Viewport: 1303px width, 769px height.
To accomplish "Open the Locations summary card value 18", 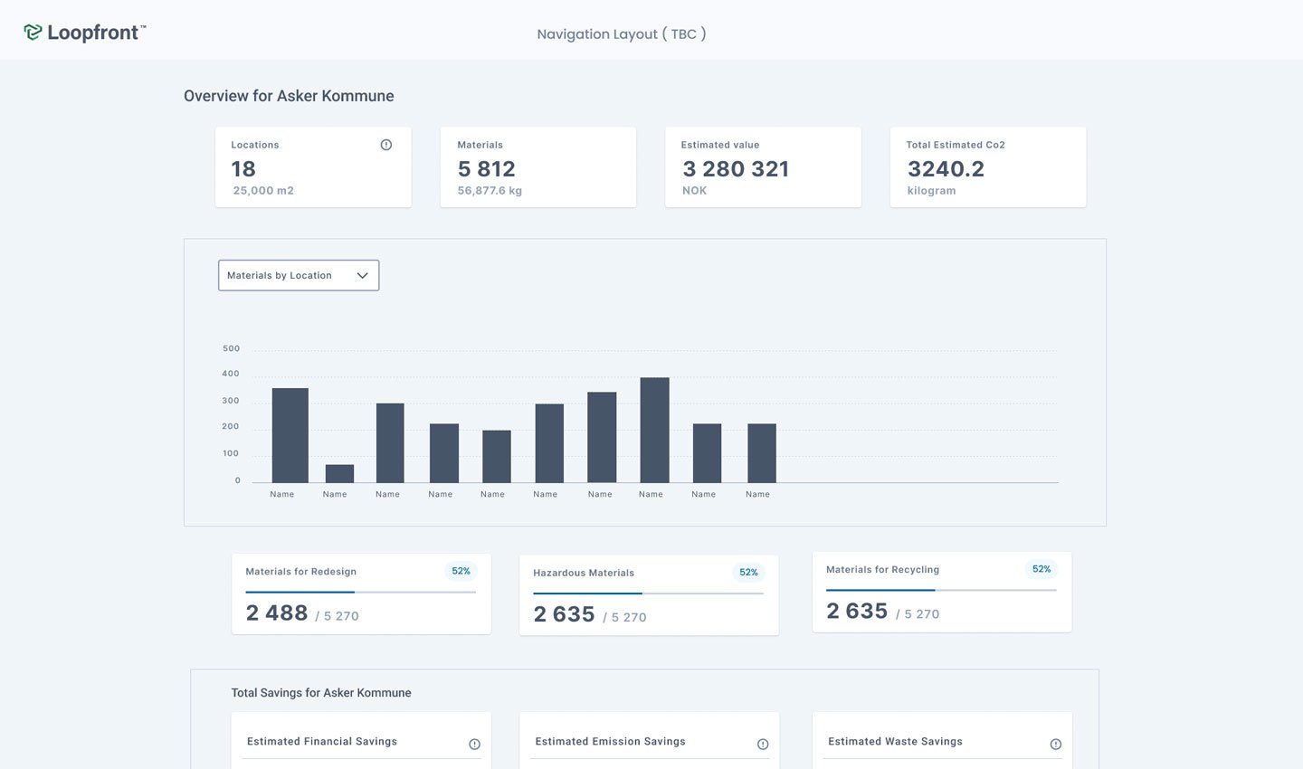I will (243, 169).
